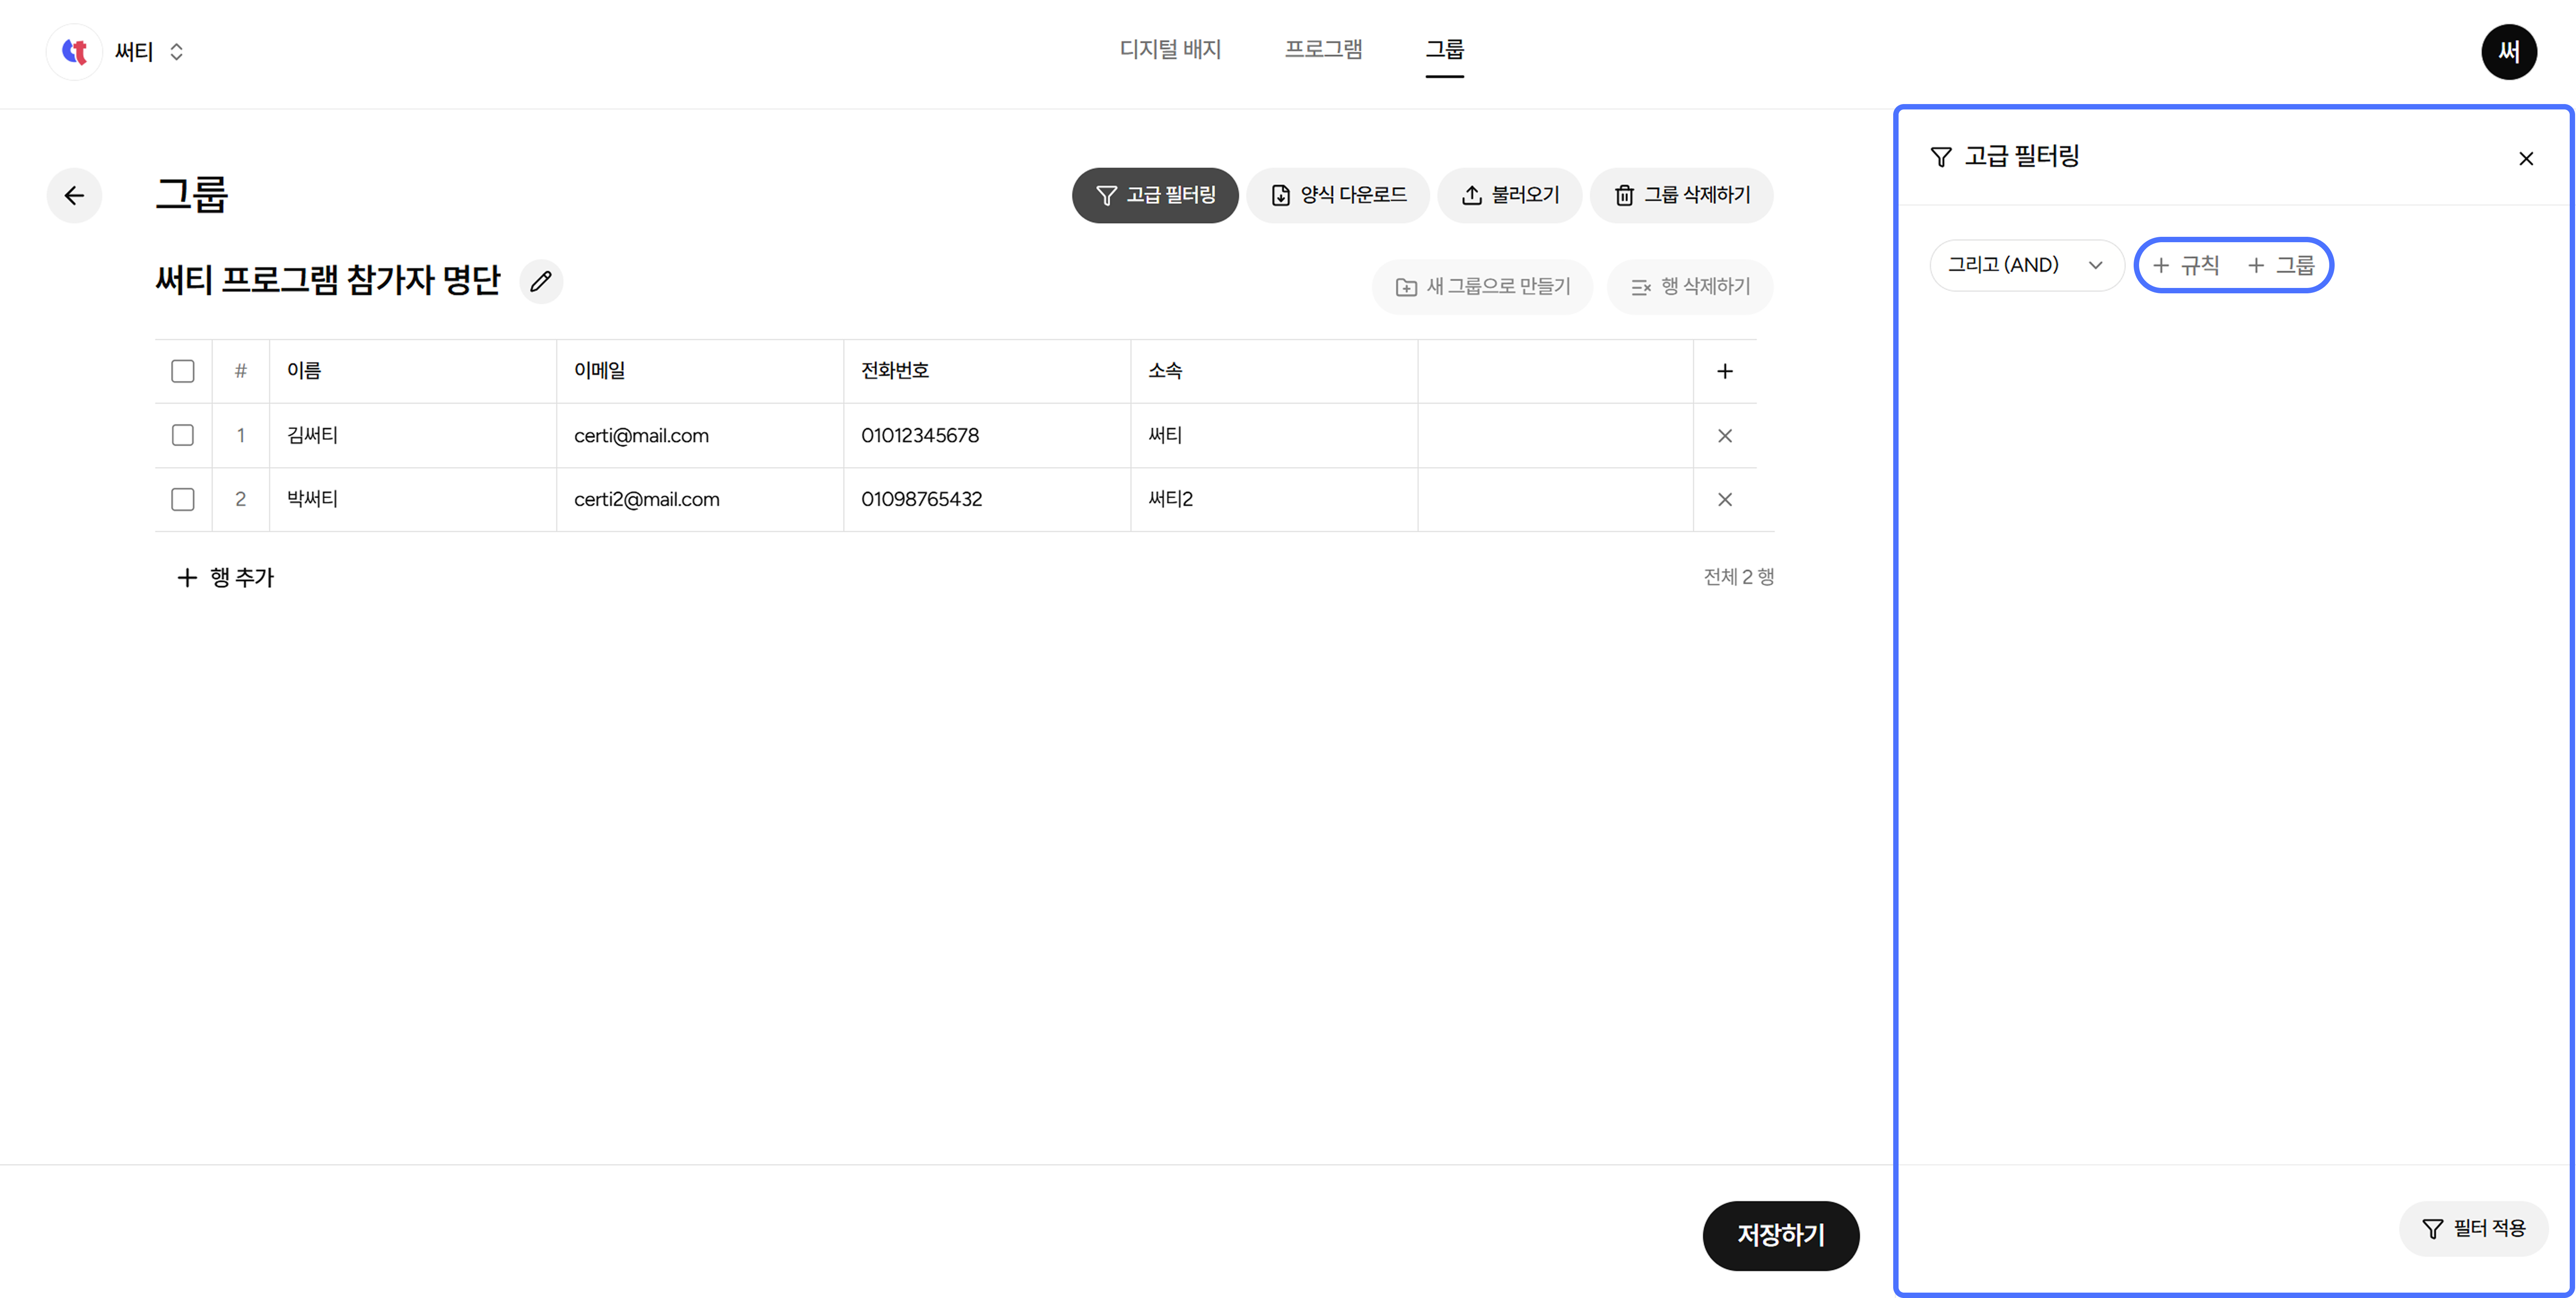
Task: Remove the 김써티 row with X
Action: point(1725,435)
